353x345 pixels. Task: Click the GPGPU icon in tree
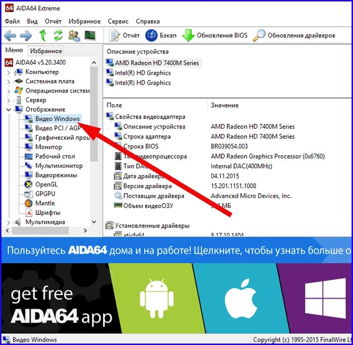[x=28, y=194]
